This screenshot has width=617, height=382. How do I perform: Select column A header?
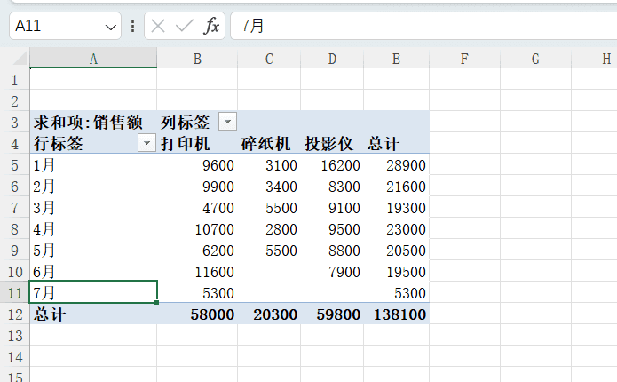pos(93,59)
